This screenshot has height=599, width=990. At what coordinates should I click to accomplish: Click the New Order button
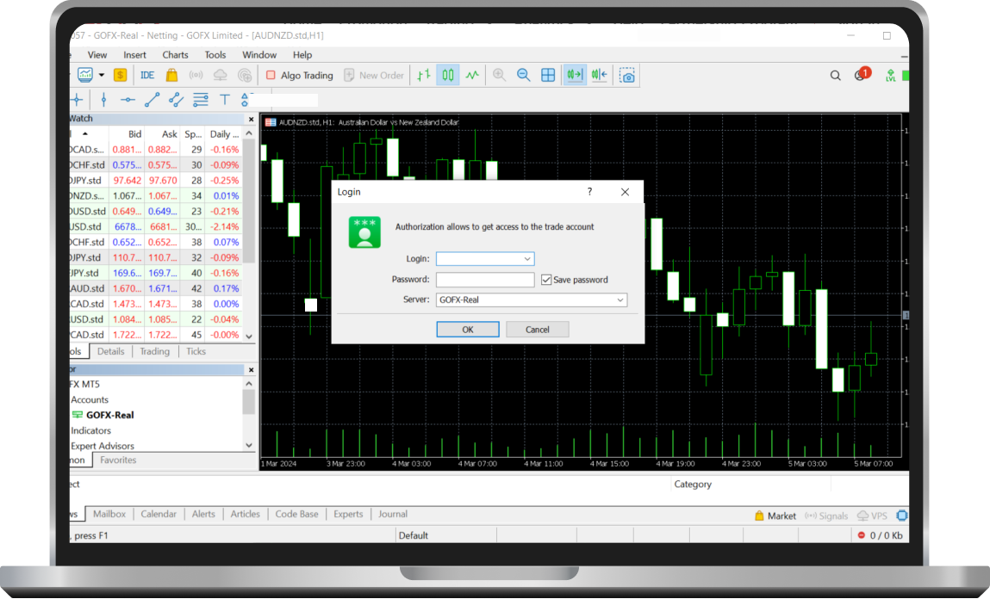click(374, 75)
